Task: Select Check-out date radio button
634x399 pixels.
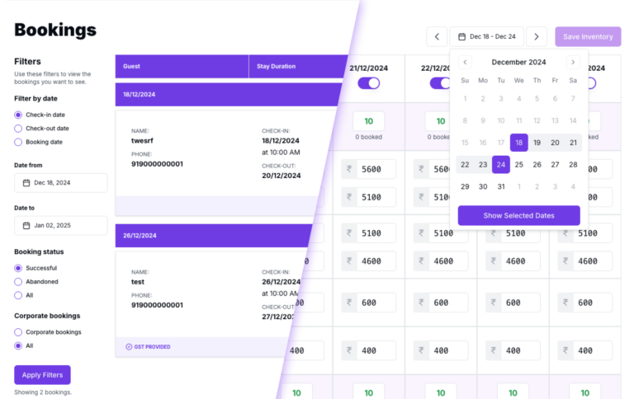Action: (18, 129)
